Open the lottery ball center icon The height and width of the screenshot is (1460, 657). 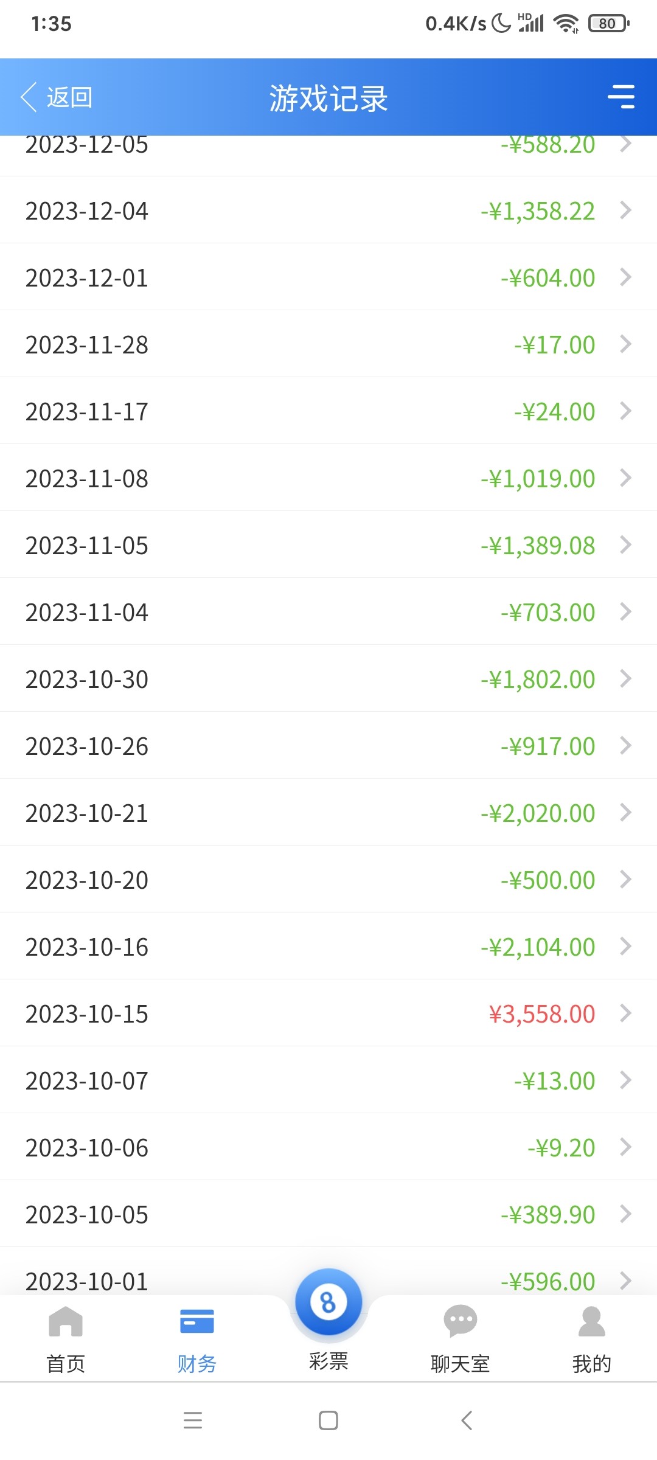(x=328, y=1302)
